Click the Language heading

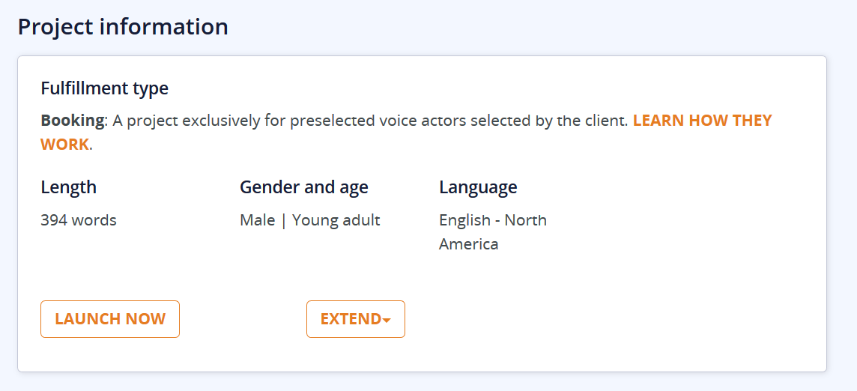pos(478,187)
